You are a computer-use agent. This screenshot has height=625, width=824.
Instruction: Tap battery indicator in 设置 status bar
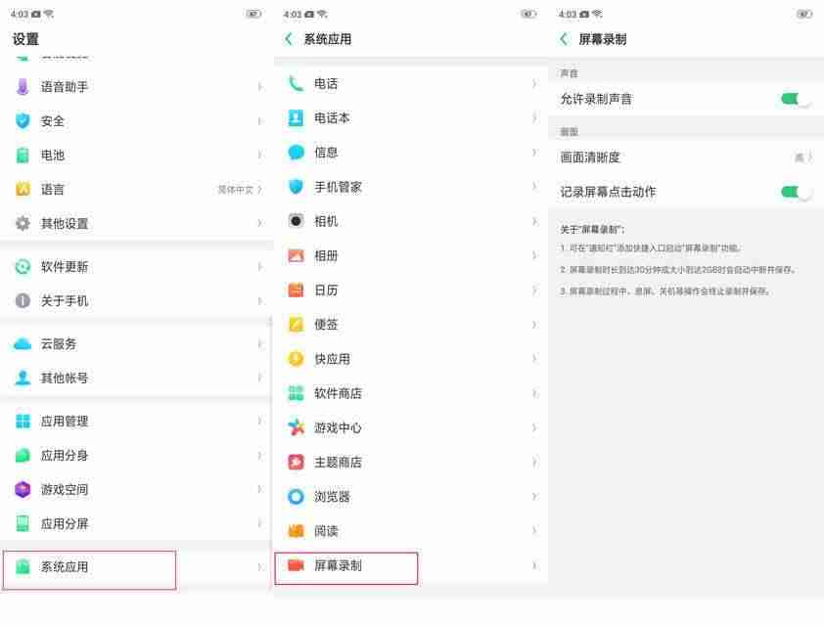(x=253, y=14)
